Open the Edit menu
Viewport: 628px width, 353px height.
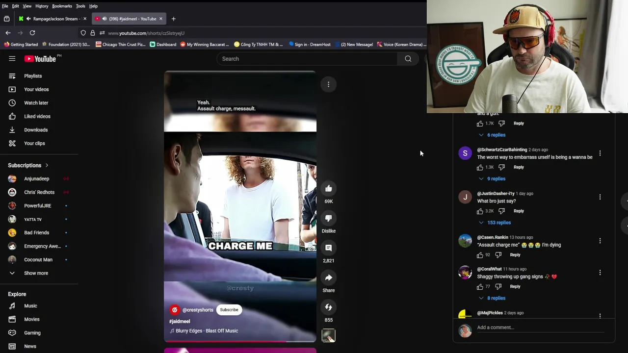tap(16, 6)
